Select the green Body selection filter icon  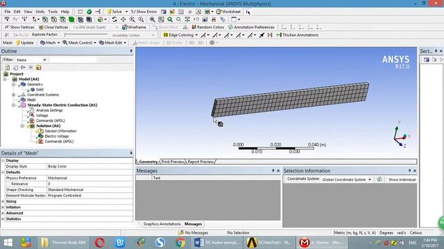[x=71, y=19]
